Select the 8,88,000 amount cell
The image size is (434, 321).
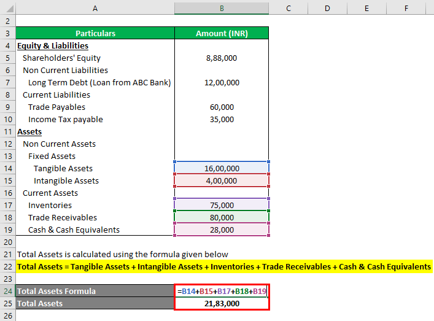[222, 58]
